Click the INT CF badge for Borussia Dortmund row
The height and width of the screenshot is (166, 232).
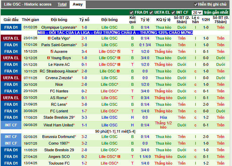click(x=11, y=137)
